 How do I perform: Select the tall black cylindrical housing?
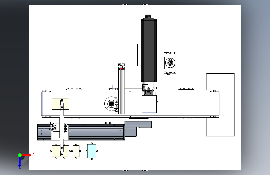149,50
